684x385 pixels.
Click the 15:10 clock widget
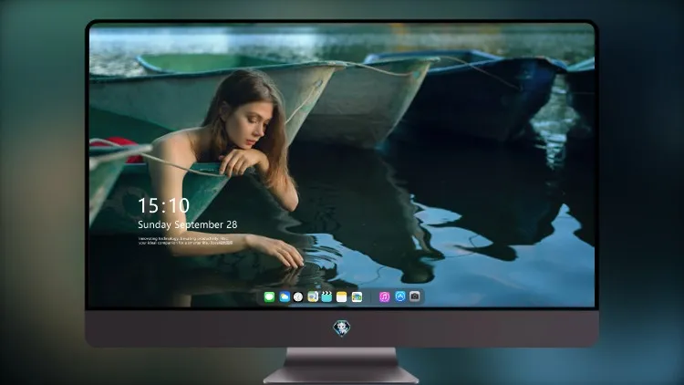(163, 205)
